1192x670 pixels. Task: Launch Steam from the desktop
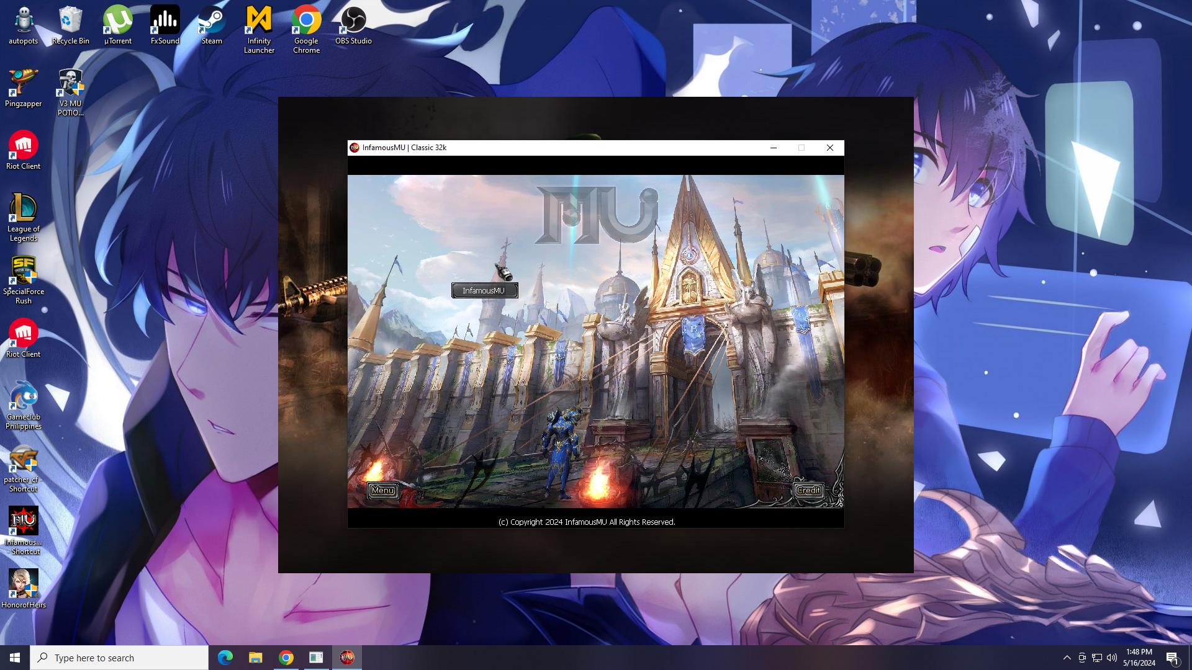click(212, 25)
